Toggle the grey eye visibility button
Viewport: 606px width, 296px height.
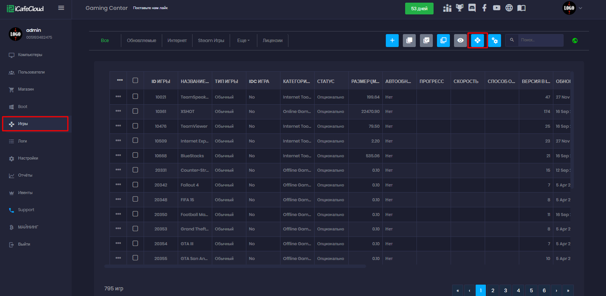coord(460,41)
